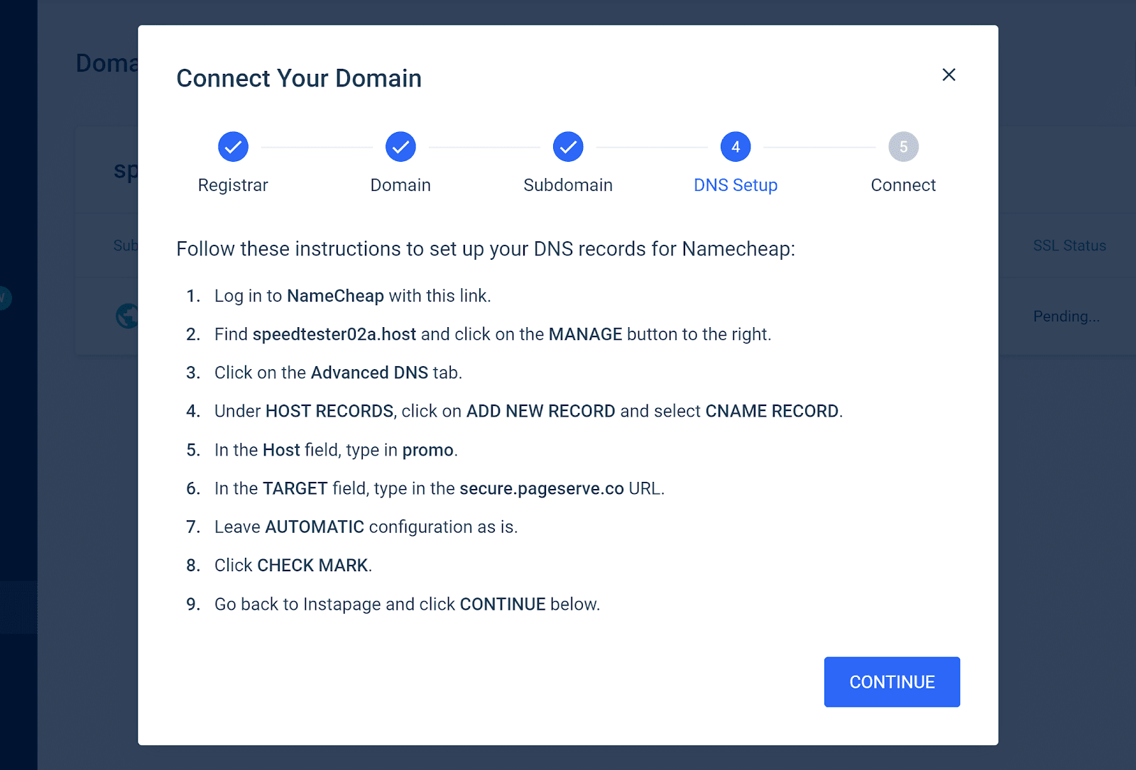
Task: Select the Subdomain step label
Action: tap(568, 185)
